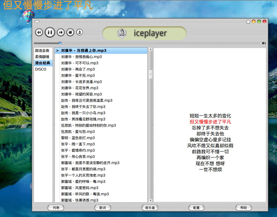This screenshot has height=217, width=277.
Task: Click lyric line 忘掉了多不想失去
Action: 210,128
